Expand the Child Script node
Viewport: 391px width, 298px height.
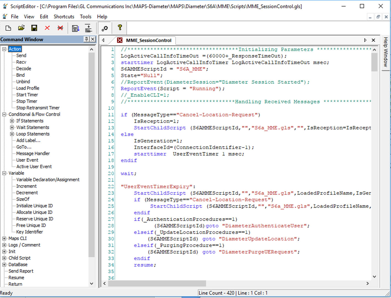pos(4,258)
